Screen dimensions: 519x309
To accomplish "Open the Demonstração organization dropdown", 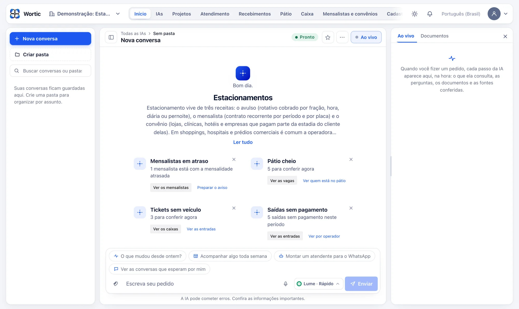I will tap(85, 14).
